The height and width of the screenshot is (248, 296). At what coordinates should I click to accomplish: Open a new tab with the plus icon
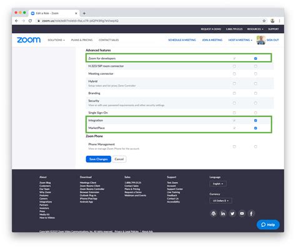(x=84, y=13)
